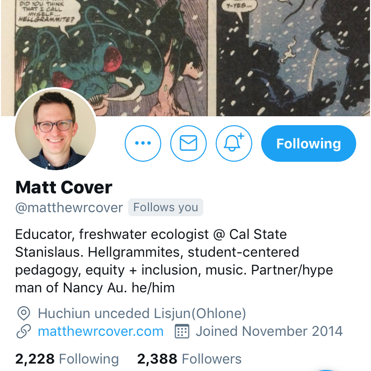
Task: Click the calendar joined-date icon
Action: [182, 331]
